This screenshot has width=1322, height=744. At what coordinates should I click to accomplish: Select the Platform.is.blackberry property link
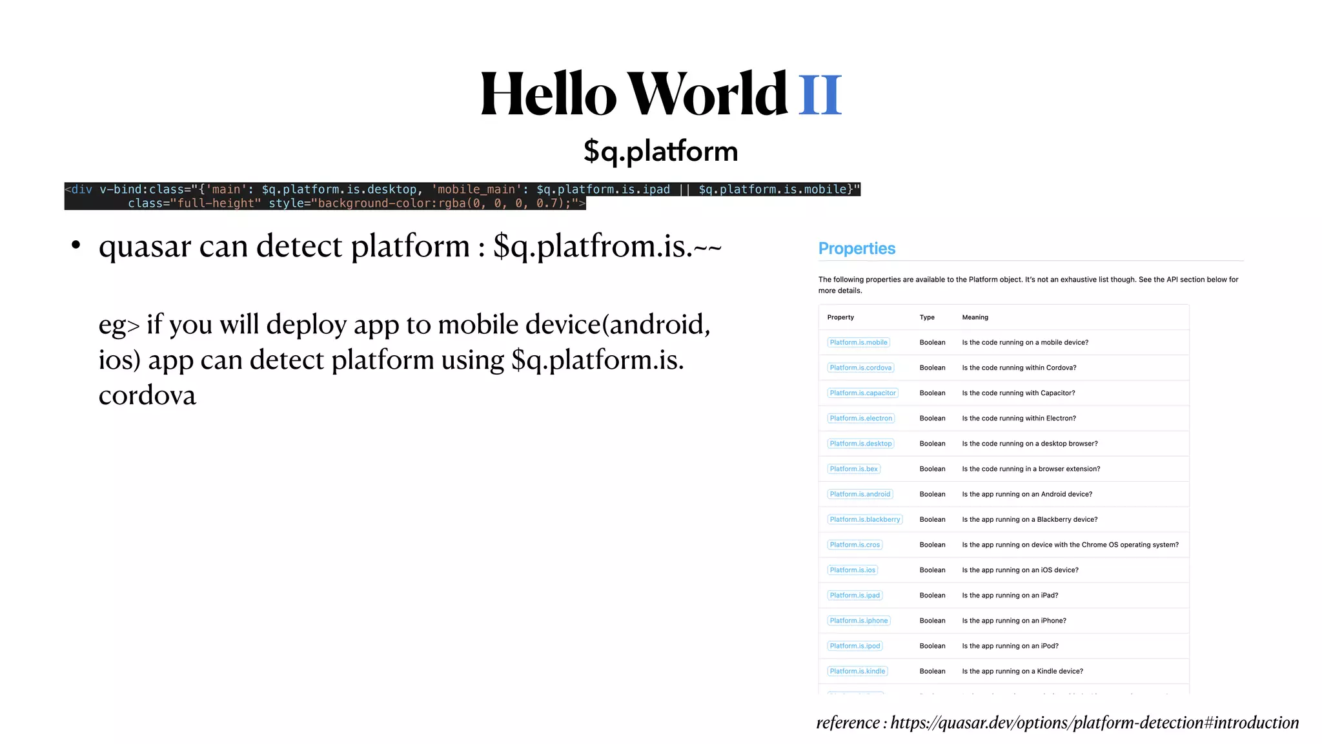(864, 519)
